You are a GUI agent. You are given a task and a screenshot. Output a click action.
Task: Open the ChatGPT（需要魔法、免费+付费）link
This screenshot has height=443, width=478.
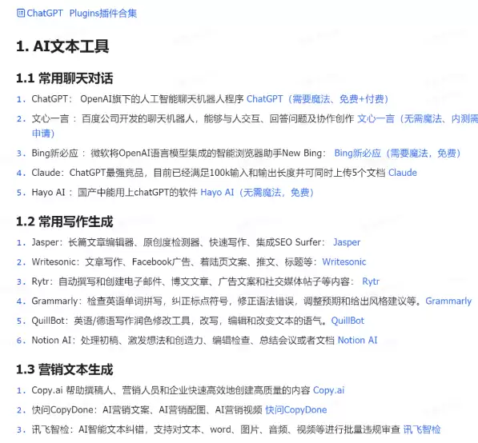(317, 99)
